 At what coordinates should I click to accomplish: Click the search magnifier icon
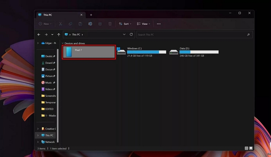[248, 35]
